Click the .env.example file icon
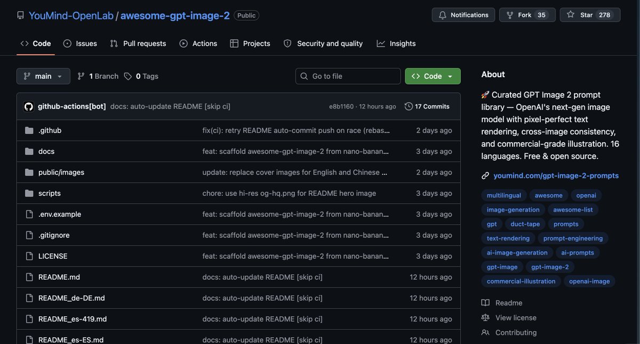Screen dimensions: 640x344 [x=29, y=214]
